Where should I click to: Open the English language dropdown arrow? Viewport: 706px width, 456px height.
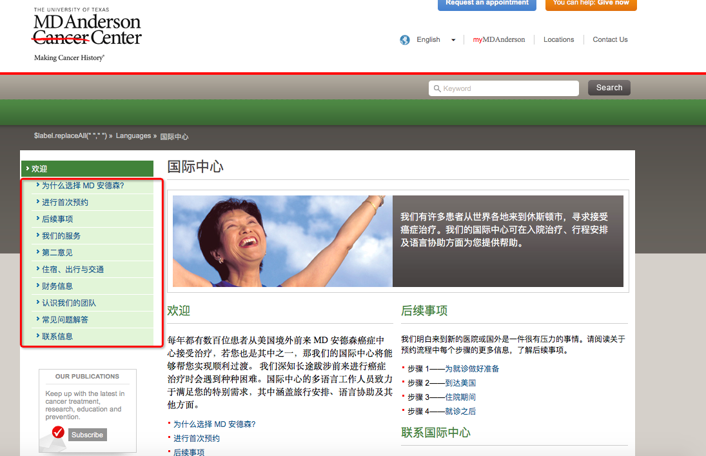click(453, 40)
